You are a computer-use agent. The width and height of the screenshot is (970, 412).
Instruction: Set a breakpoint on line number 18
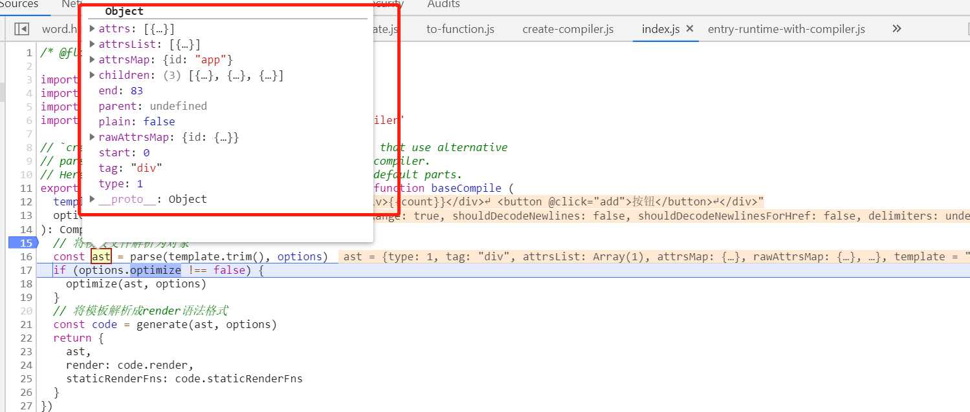(x=26, y=283)
